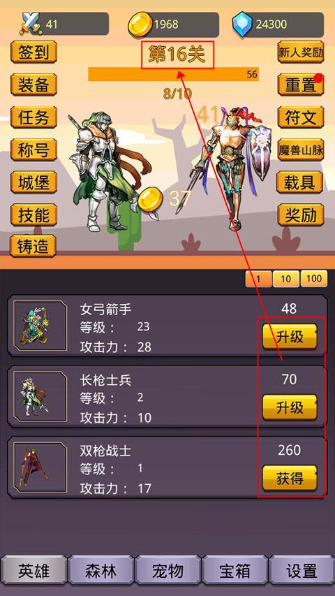
Task: Upgrade 女弓箭手 with 升级 button
Action: [x=290, y=337]
